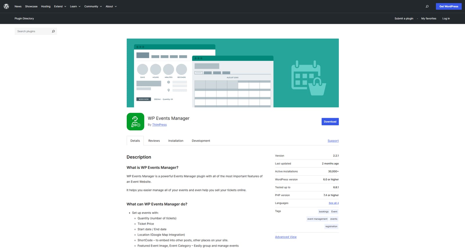Select the bookings tag
The image size is (465, 248).
tap(323, 212)
